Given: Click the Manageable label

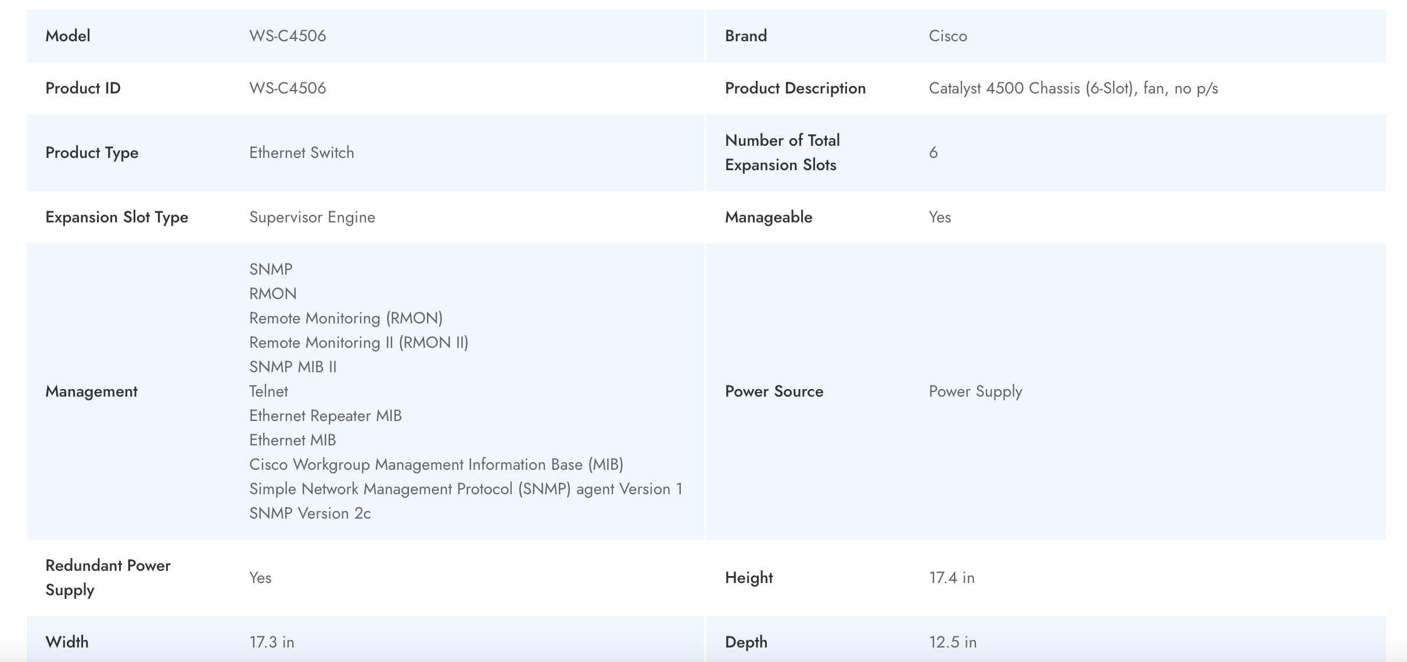Looking at the screenshot, I should click(769, 217).
